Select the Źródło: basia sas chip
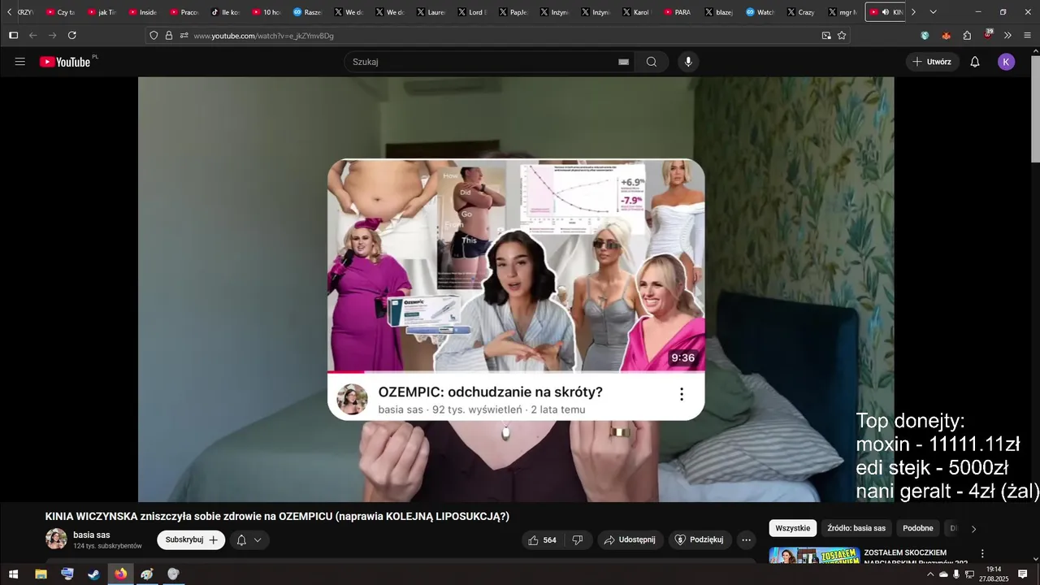The image size is (1040, 585). click(856, 528)
